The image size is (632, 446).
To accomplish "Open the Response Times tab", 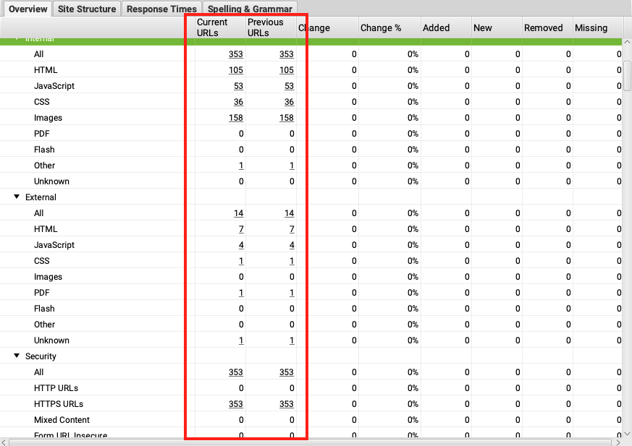I will (161, 9).
